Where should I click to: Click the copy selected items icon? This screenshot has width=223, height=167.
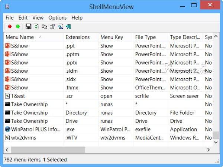(x=44, y=26)
